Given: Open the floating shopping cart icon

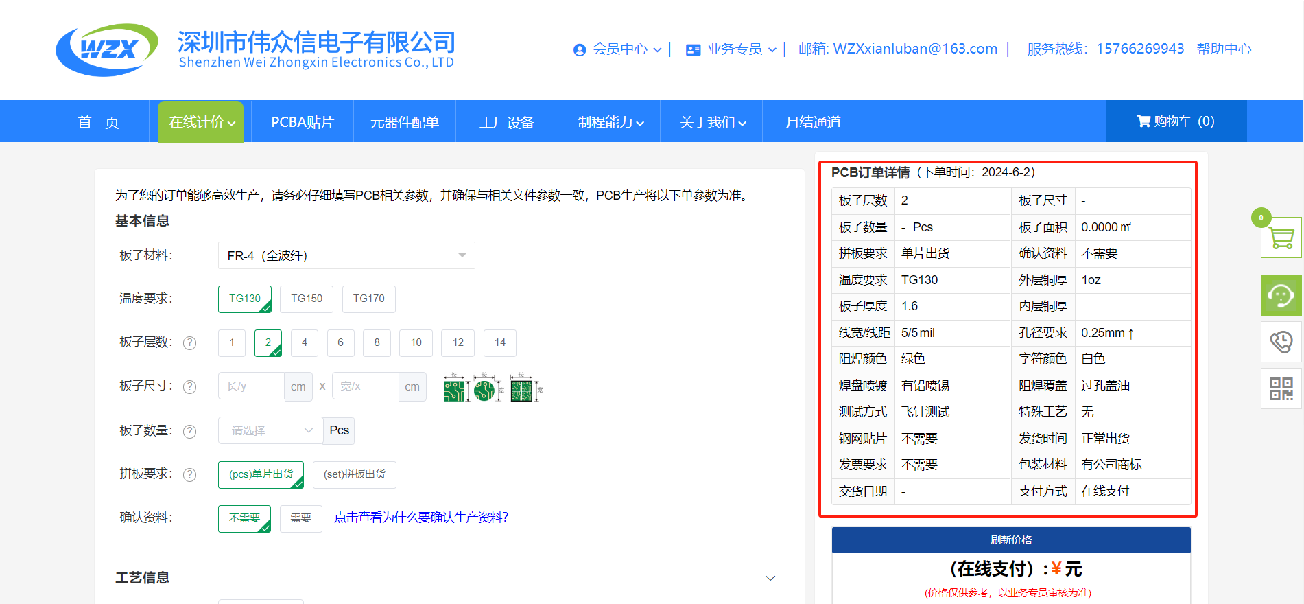Looking at the screenshot, I should click(1281, 237).
